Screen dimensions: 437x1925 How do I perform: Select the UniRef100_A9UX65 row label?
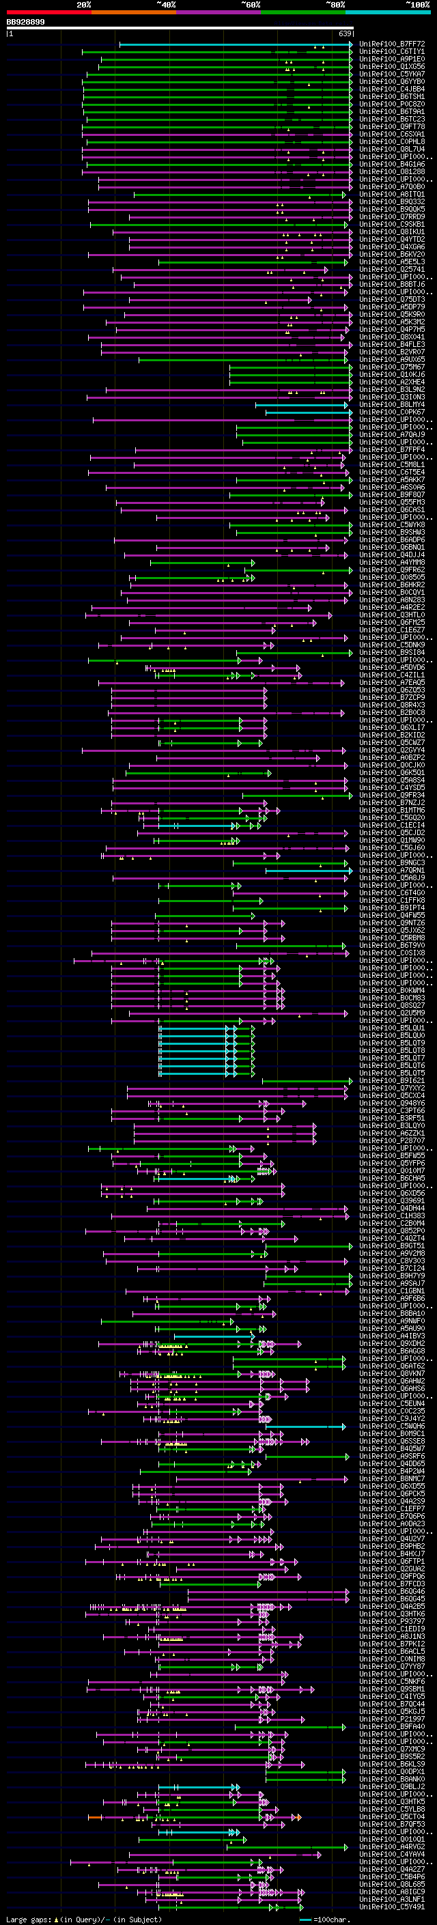click(391, 359)
